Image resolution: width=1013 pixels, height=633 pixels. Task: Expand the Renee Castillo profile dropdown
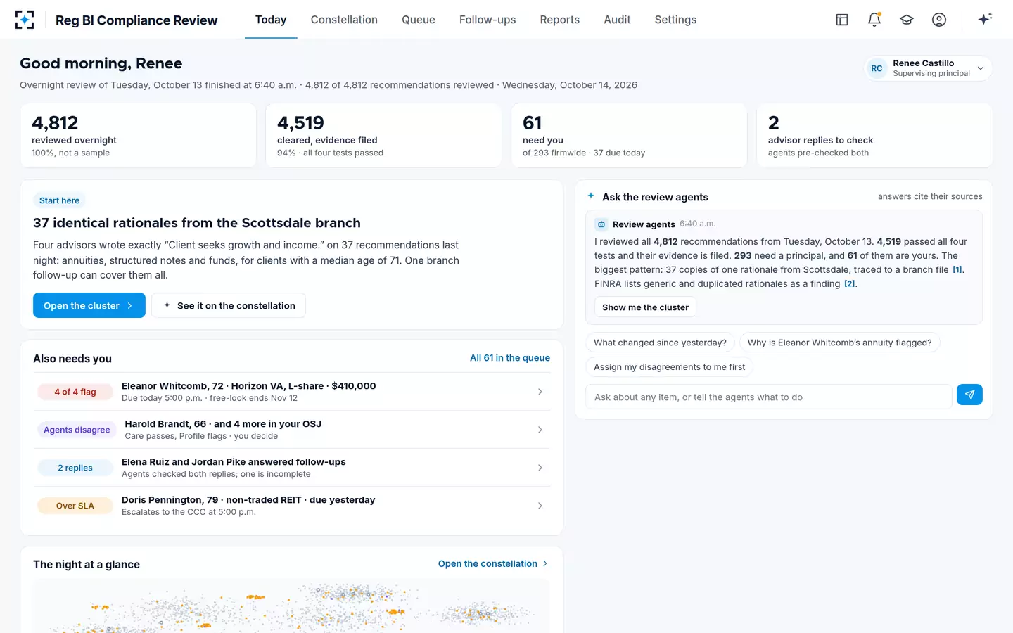click(x=928, y=68)
